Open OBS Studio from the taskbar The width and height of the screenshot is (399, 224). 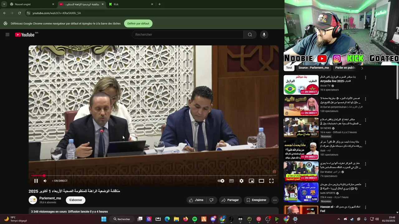pos(268,219)
